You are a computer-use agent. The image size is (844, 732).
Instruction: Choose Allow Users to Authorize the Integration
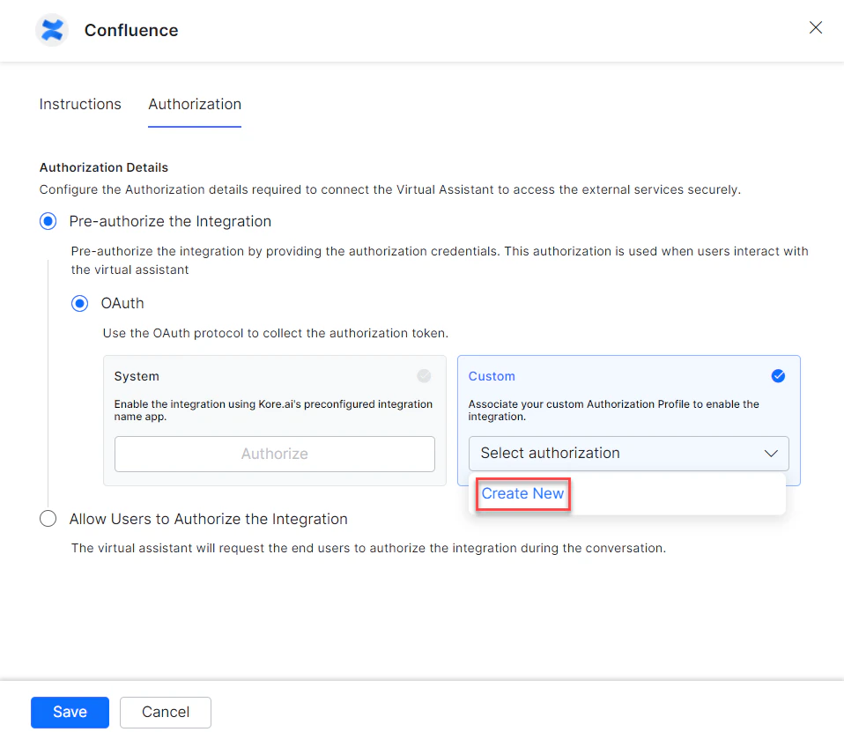[48, 519]
